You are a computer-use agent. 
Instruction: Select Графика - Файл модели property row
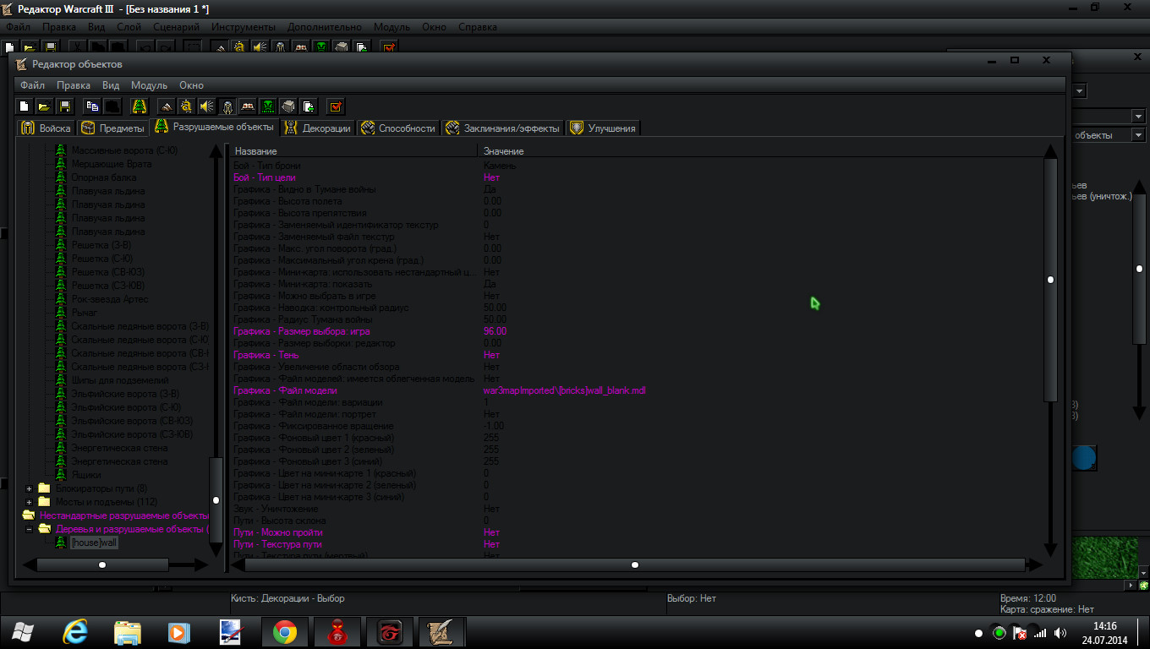pyautogui.click(x=636, y=390)
